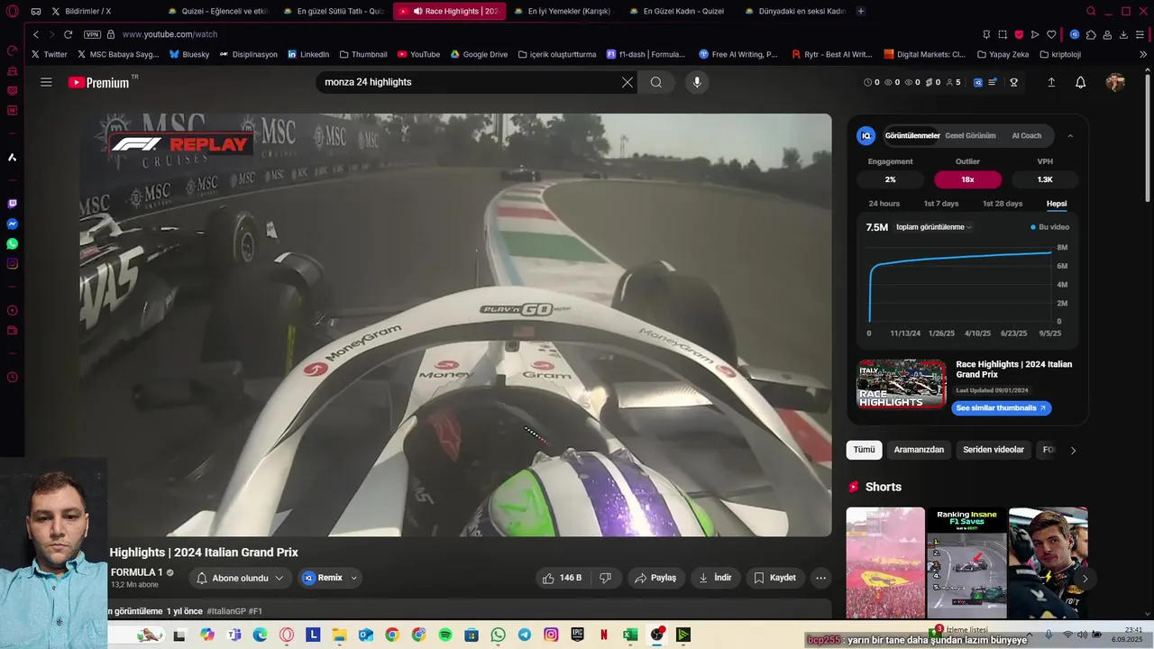The width and height of the screenshot is (1154, 649).
Task: Open the trophy icon in vidIQ toolbar
Action: click(1013, 82)
